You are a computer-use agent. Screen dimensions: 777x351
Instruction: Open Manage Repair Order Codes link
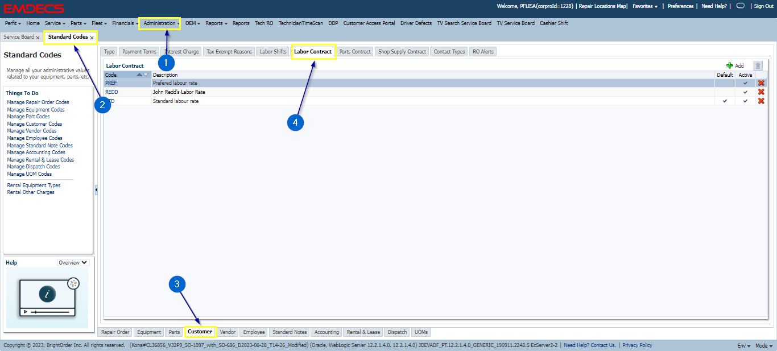(x=38, y=102)
